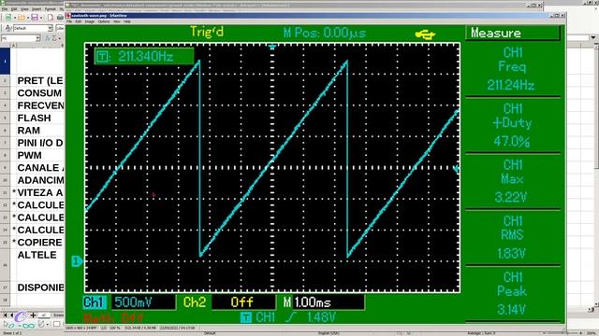599x336 pixels.
Task: Click the previous-sheet navigation arrow
Action: click(x=12, y=315)
